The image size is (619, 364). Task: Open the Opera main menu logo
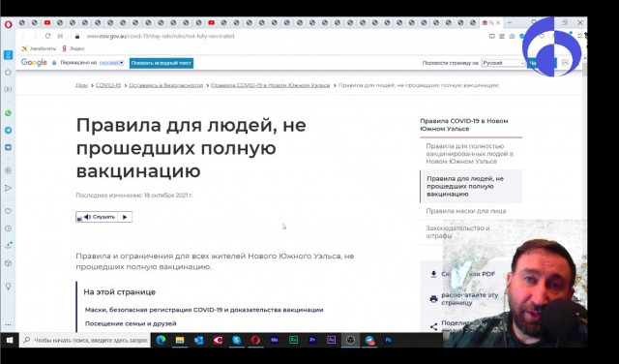pos(8,24)
